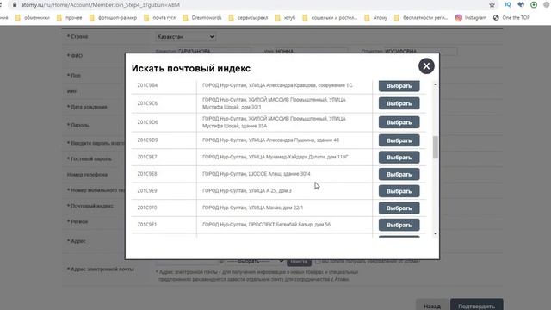Viewport: 551px width, 310px height.
Task: Open the IQ browser extension
Action: pyautogui.click(x=508, y=5)
